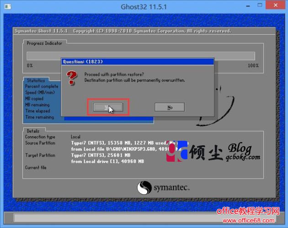This screenshot has height=228, width=288.
Task: Confirm partition restore with Yes button
Action: click(x=108, y=107)
